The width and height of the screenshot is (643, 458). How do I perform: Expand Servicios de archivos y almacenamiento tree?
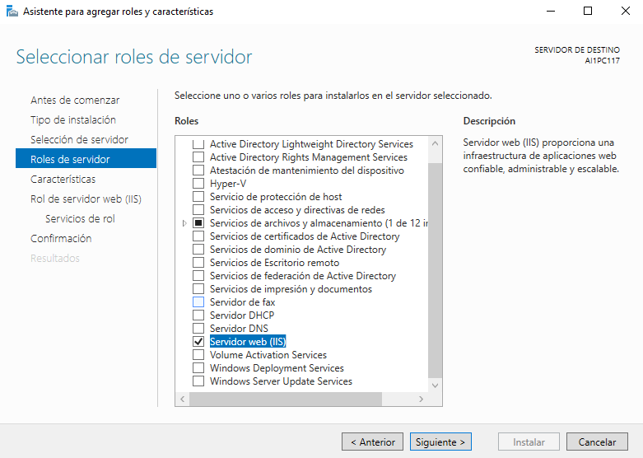point(184,223)
